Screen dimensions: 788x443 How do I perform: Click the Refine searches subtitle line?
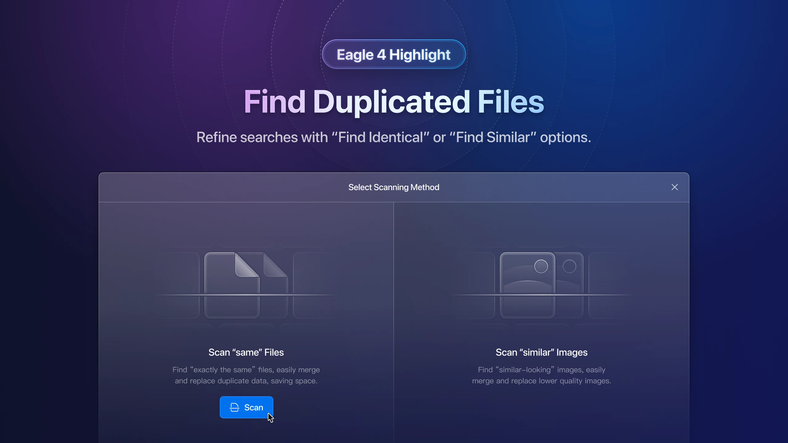click(394, 137)
